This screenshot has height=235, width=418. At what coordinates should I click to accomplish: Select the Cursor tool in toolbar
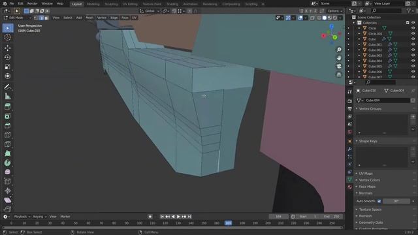pos(7,38)
